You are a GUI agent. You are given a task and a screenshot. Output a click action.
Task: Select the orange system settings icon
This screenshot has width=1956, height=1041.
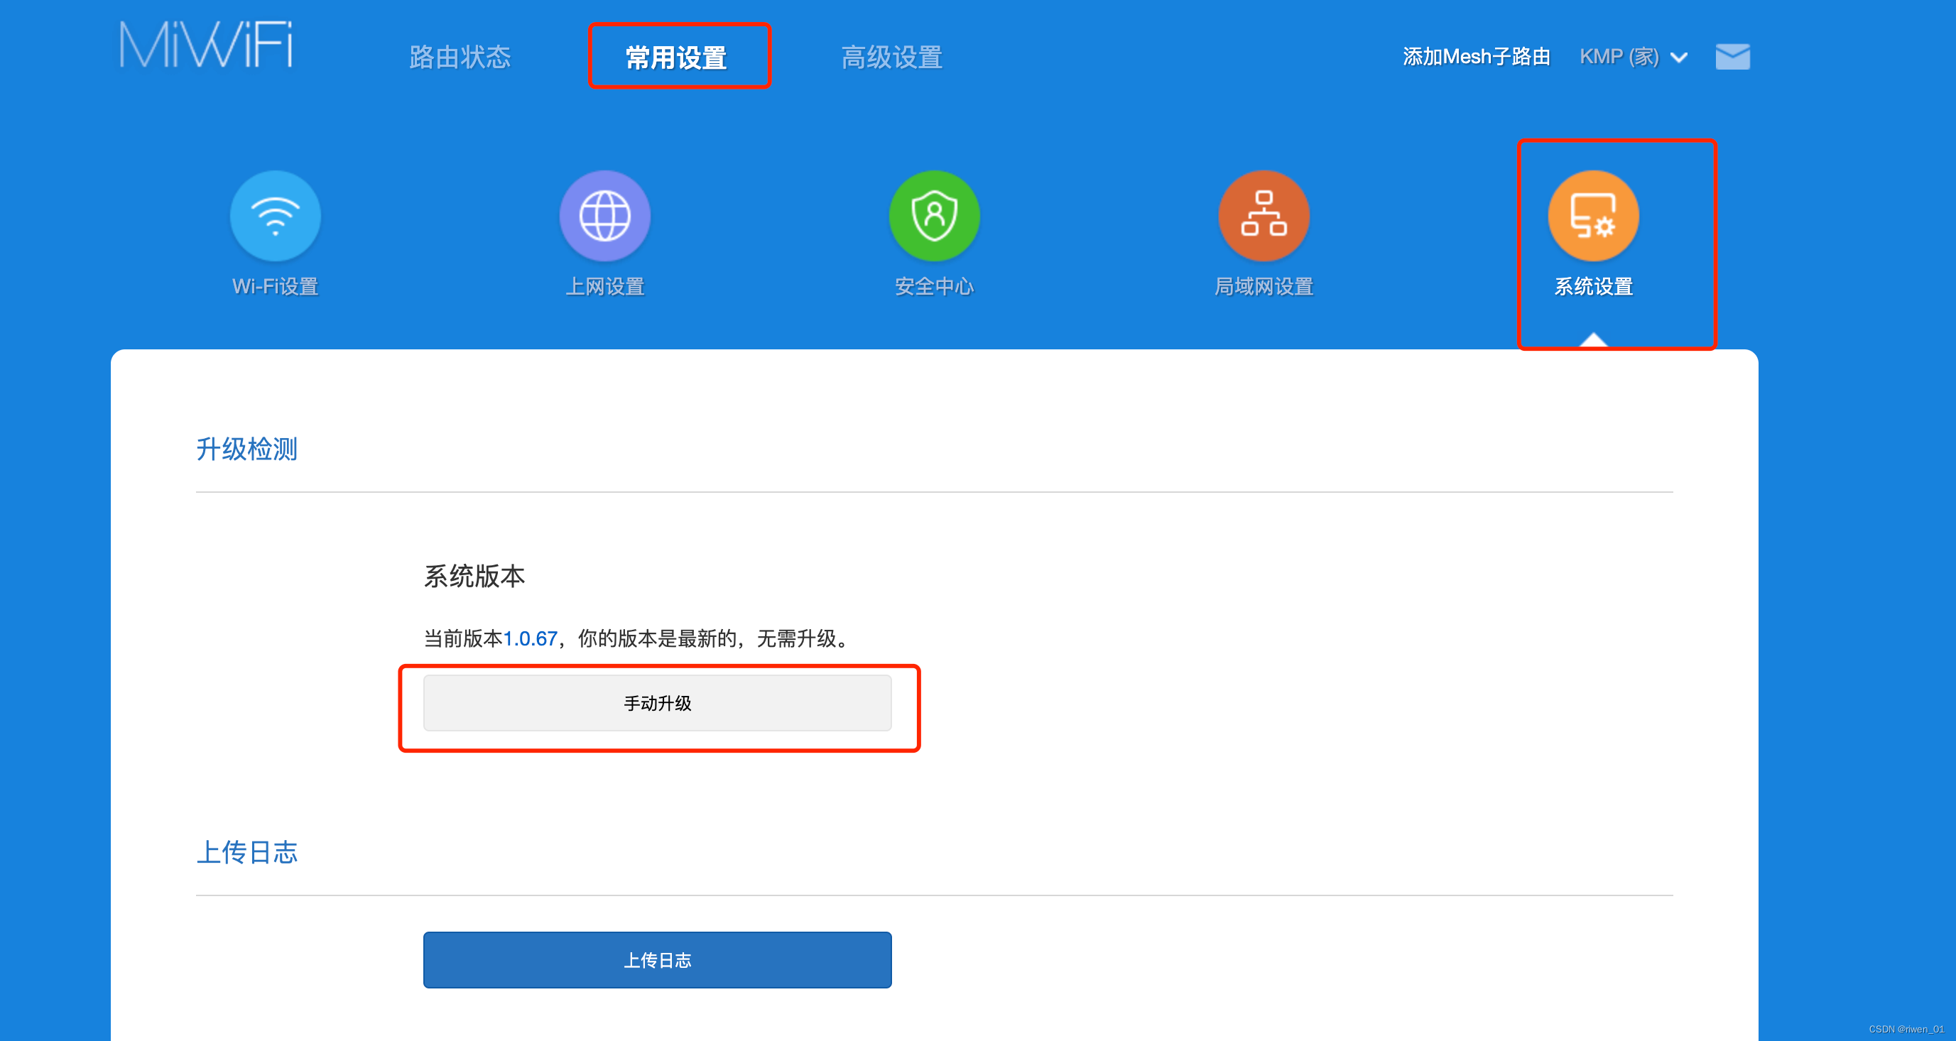coord(1593,216)
